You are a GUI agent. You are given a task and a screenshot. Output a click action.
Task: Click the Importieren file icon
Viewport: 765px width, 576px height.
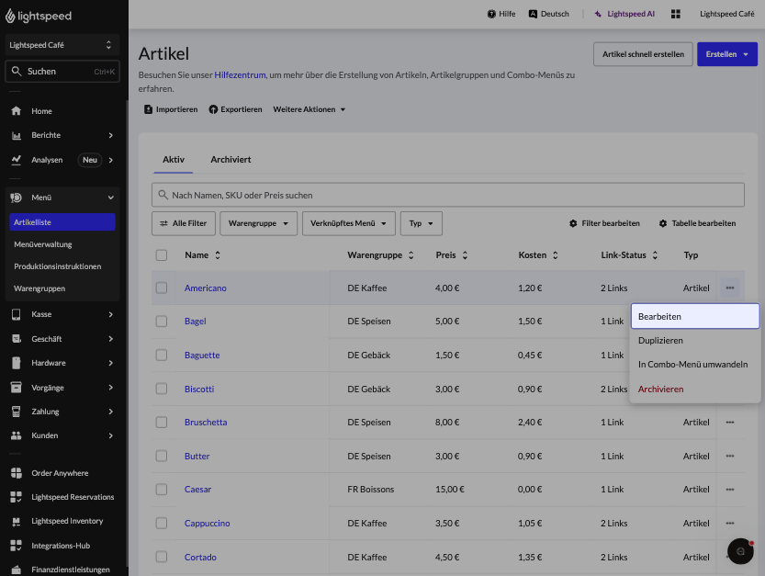(149, 109)
